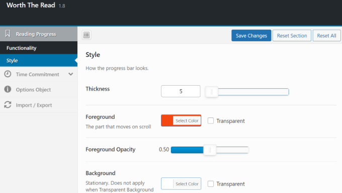
Task: Click the Reading Progress bookmark icon
Action: (x=8, y=34)
